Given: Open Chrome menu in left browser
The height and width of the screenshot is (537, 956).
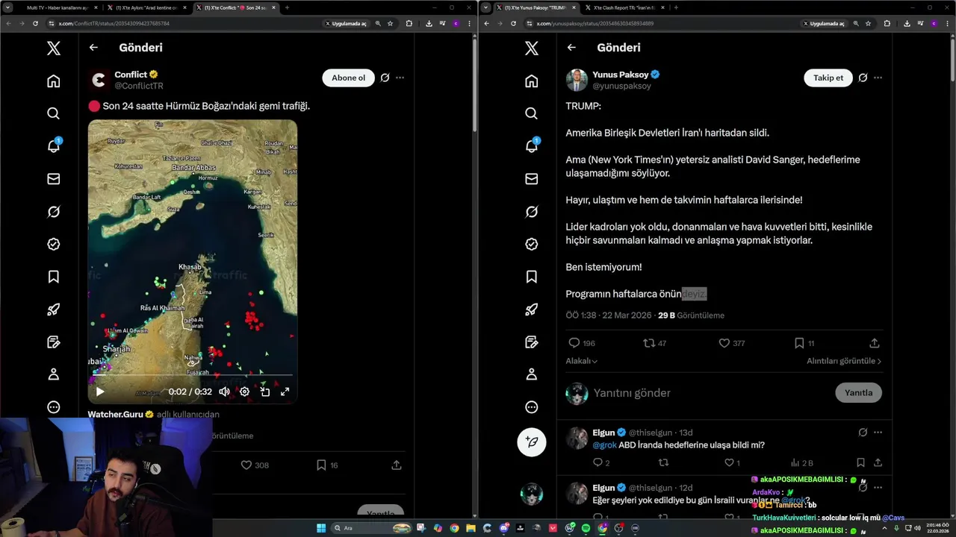Looking at the screenshot, I should point(468,23).
